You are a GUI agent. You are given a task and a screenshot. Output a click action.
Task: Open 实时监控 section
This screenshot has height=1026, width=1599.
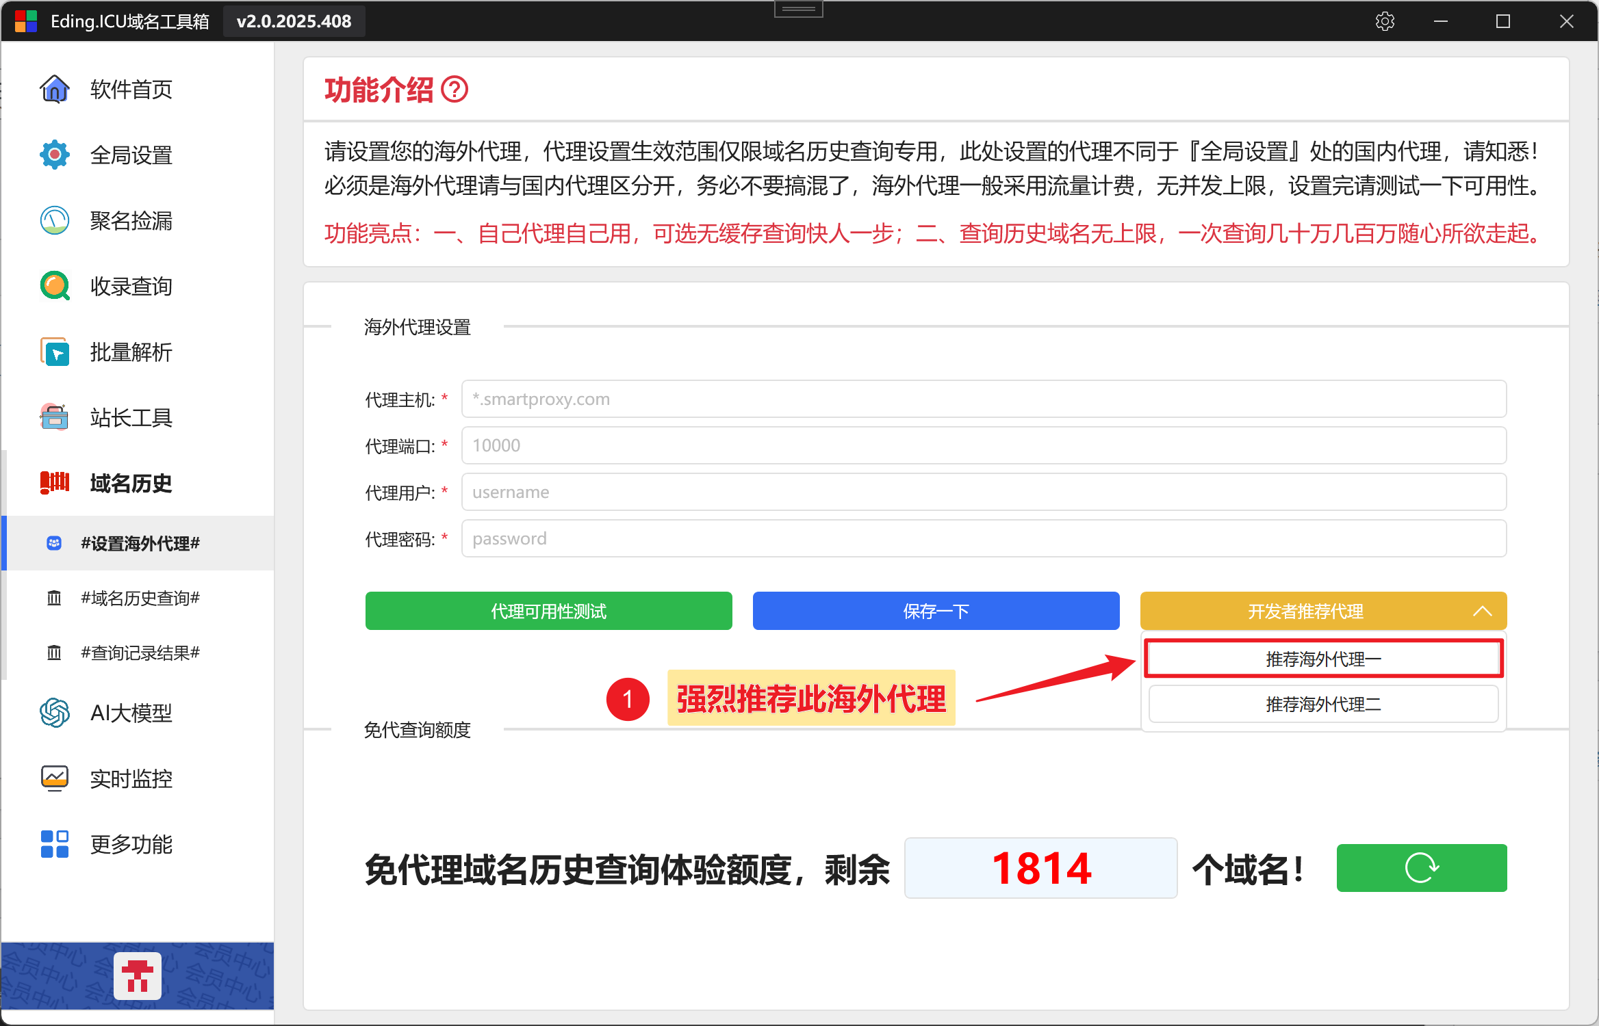tap(138, 778)
